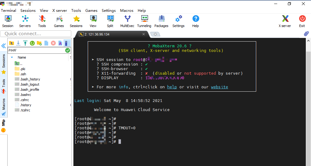The height and width of the screenshot is (166, 311).
Task: Click the Split terminal icon
Action: [110, 21]
